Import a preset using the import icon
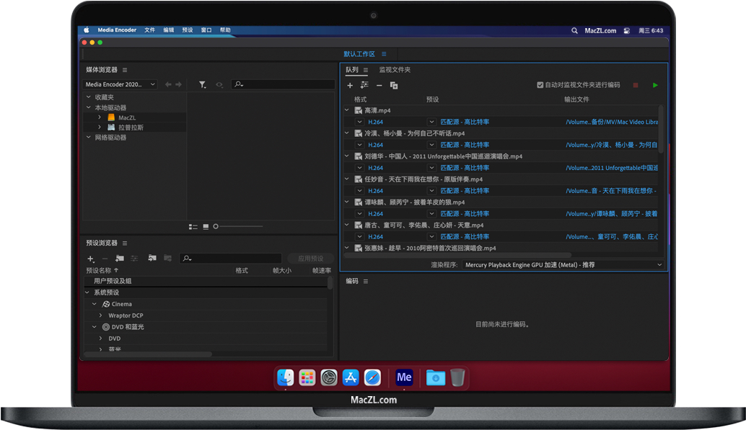This screenshot has width=746, height=430. [153, 258]
